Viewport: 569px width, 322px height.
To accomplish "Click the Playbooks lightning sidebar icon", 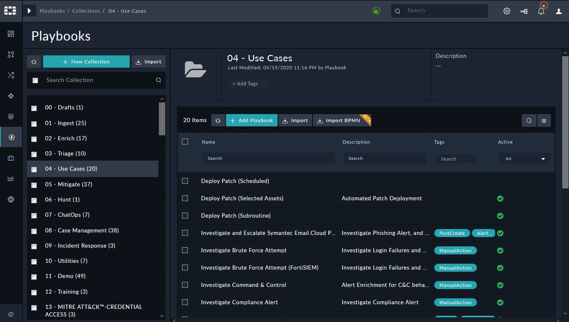I will click(x=11, y=137).
